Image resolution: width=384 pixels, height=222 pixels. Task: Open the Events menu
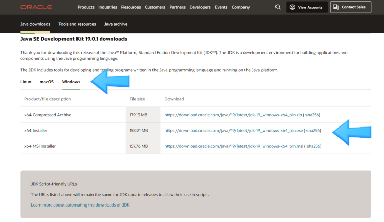[221, 7]
